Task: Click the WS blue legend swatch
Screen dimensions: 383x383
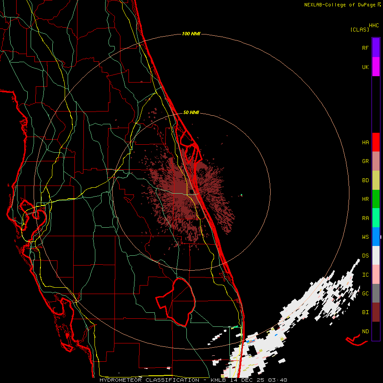Action: click(376, 237)
